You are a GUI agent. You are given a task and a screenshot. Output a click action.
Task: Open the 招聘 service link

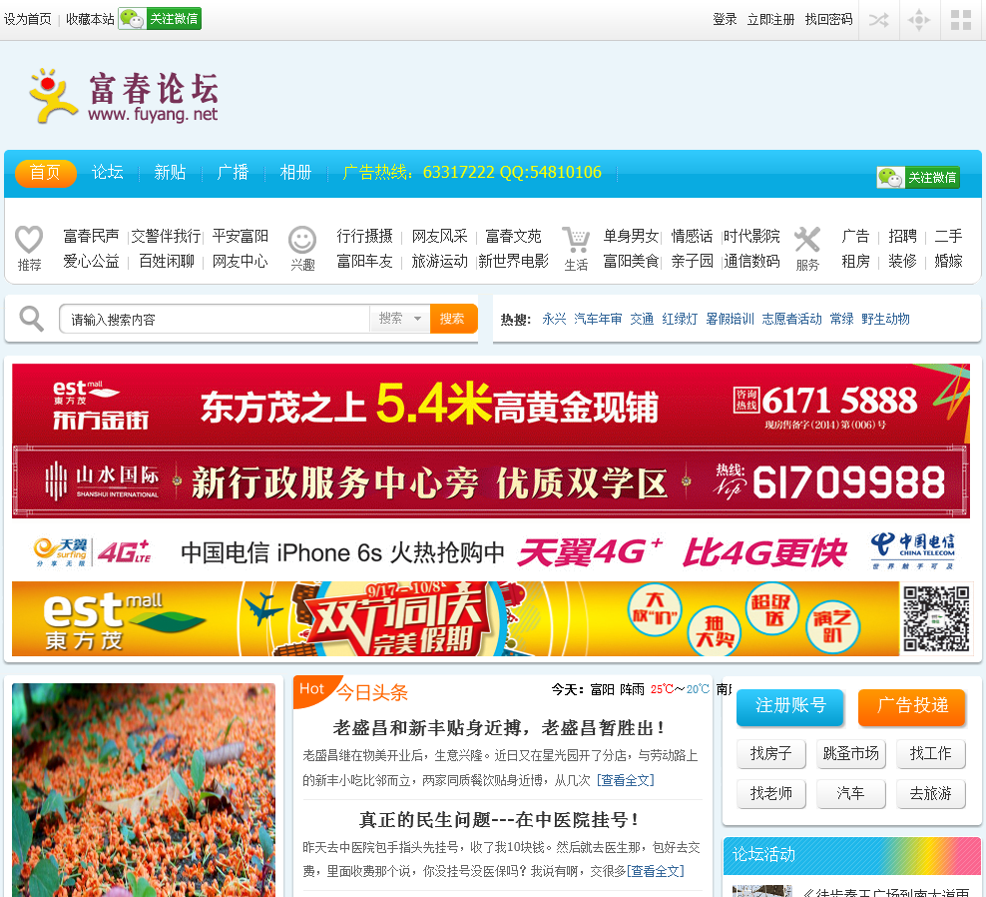click(902, 236)
